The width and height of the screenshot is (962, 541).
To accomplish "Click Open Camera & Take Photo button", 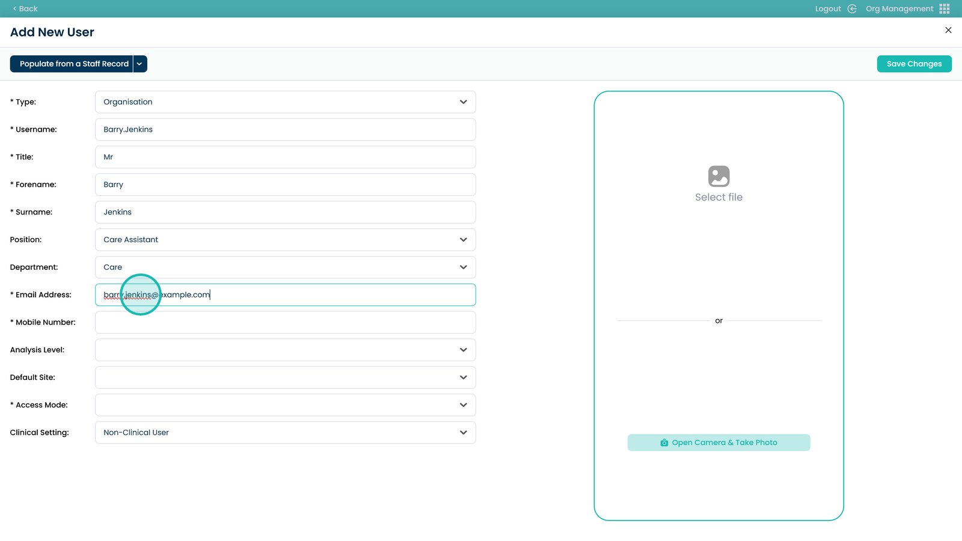I will tap(718, 442).
